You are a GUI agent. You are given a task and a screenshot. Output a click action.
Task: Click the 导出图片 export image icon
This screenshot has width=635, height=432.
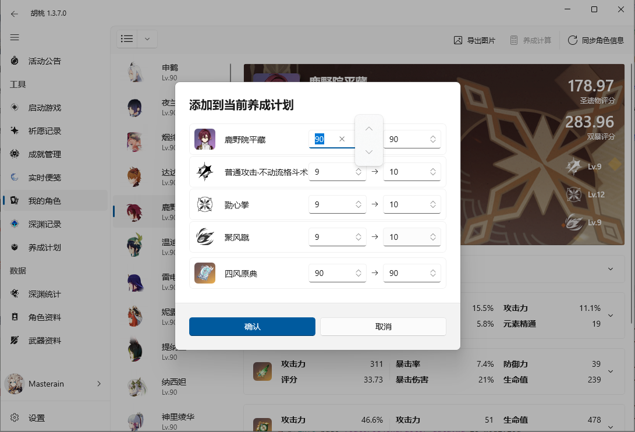[458, 40]
